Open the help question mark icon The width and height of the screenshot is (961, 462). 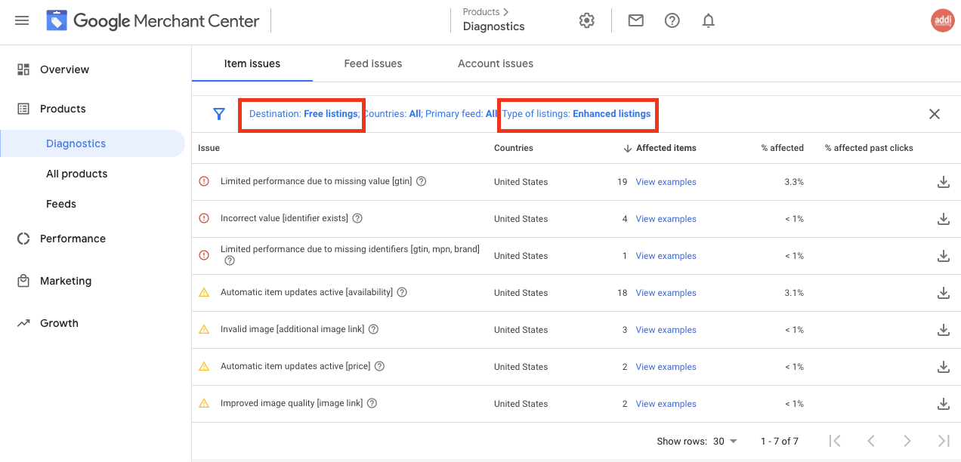[672, 20]
